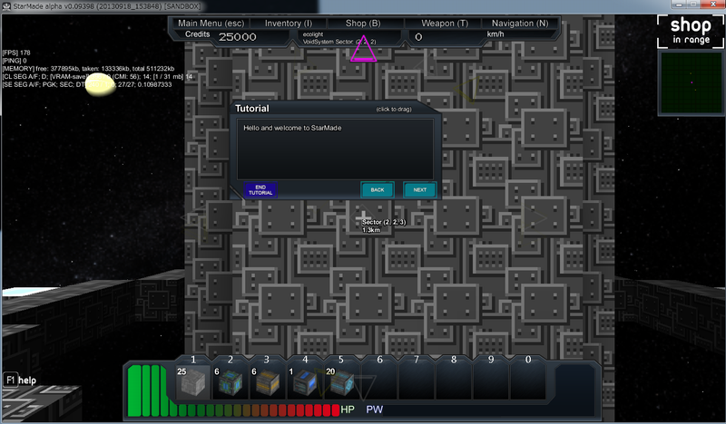Select hotbar slot 4 blue core block
The image size is (726, 424).
point(304,382)
